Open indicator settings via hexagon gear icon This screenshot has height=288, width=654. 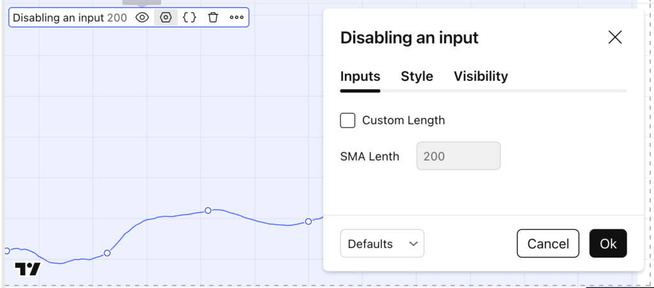point(166,18)
